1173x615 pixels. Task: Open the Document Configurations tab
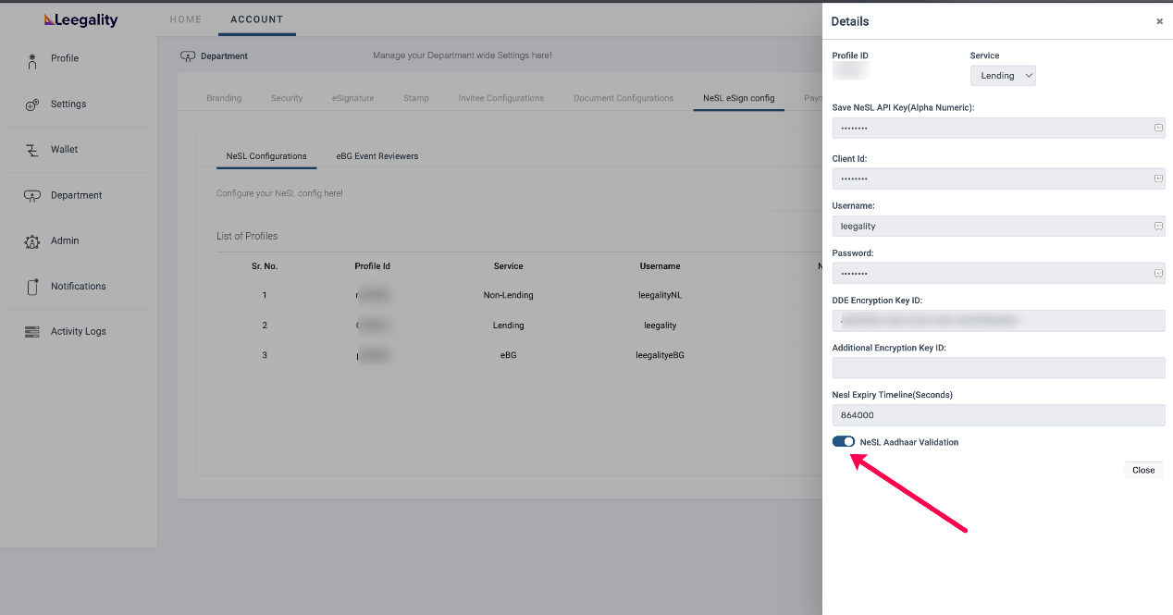[624, 98]
